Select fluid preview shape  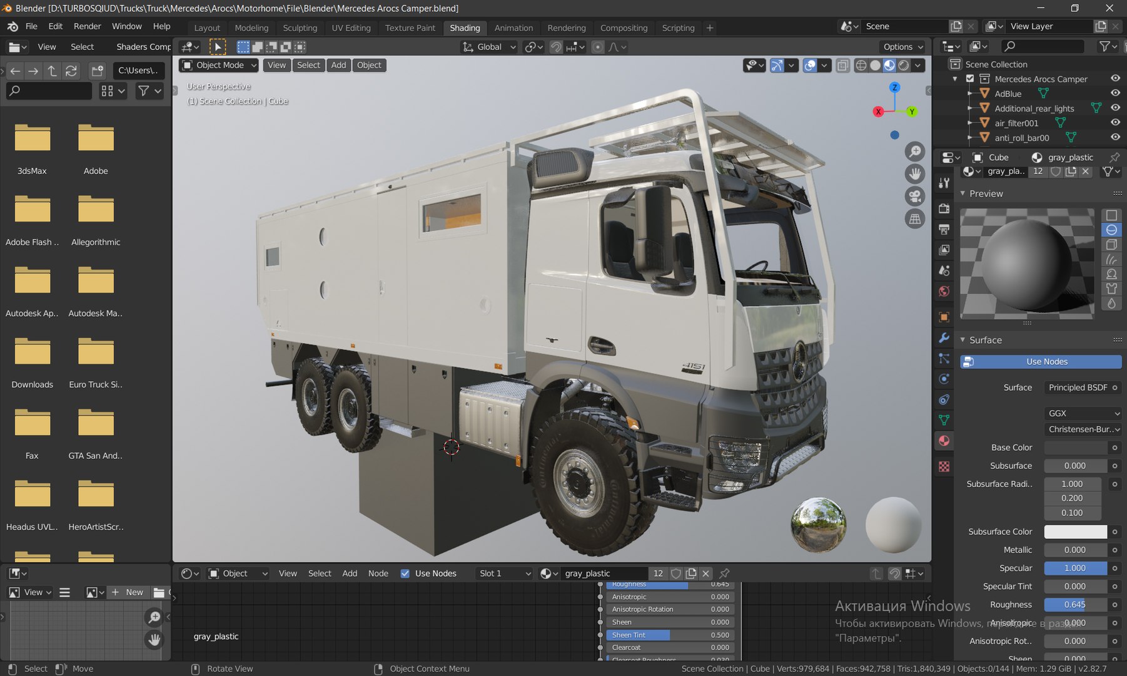point(1111,303)
